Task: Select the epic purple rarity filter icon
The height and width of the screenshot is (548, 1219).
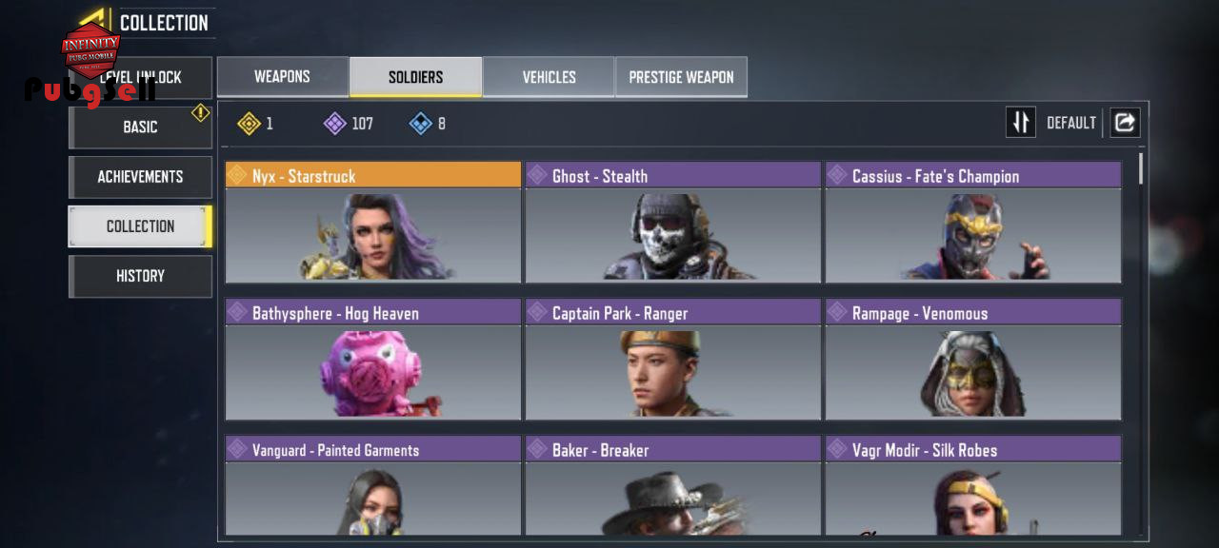Action: (334, 124)
